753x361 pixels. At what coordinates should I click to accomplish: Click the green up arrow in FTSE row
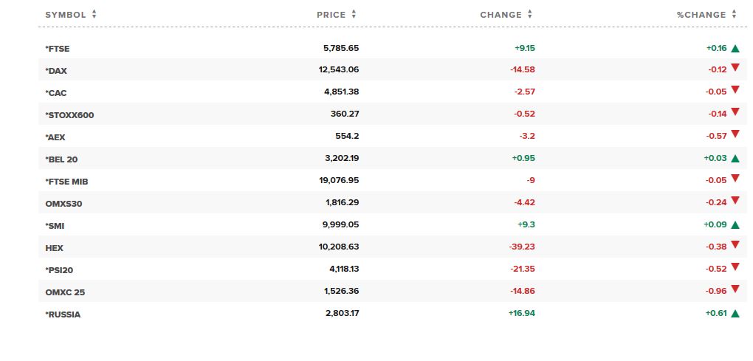(x=735, y=48)
